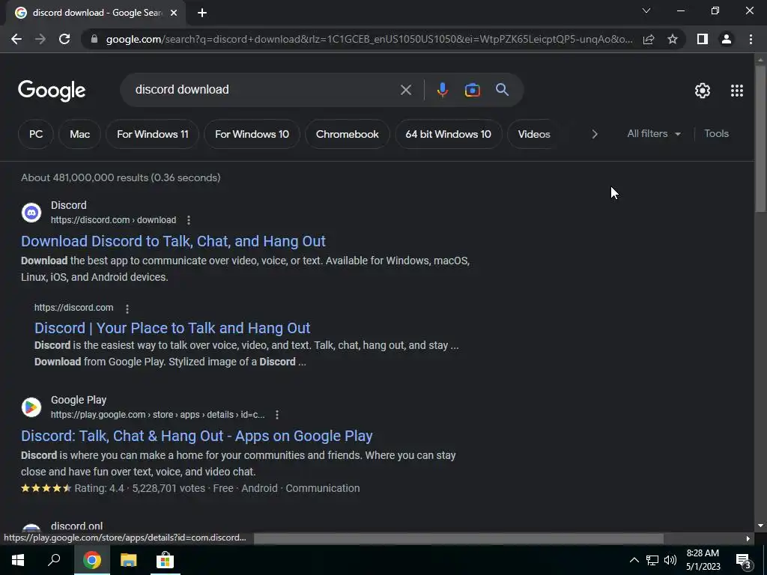Image resolution: width=767 pixels, height=575 pixels.
Task: Show more filter chips arrow
Action: coord(594,134)
